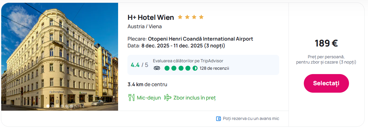Click the fork and knife breakfast icon
This screenshot has width=368, height=128.
[x=131, y=98]
